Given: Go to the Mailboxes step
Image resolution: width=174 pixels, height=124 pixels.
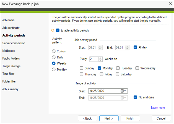Looking at the screenshot, I should coord(9,51).
